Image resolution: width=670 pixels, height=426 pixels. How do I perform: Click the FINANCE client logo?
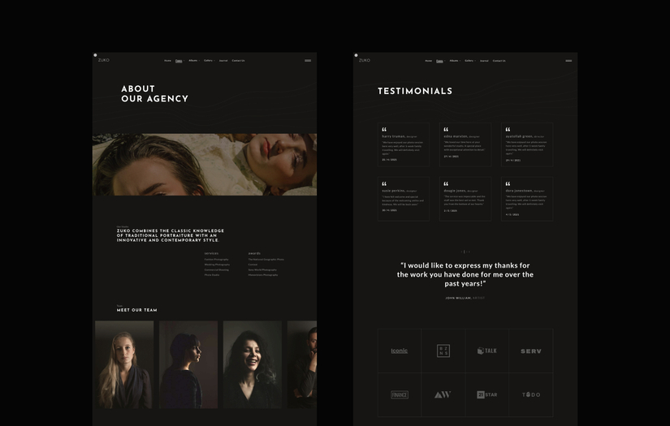tap(399, 395)
